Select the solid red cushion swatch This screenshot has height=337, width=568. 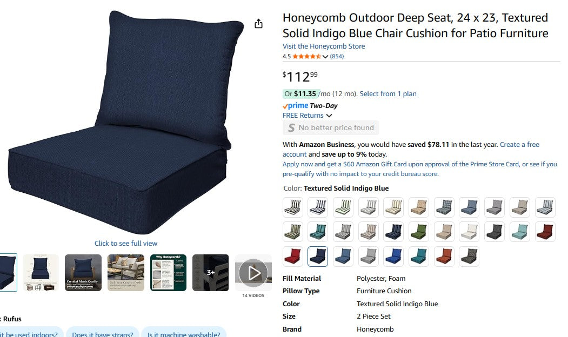tap(293, 257)
